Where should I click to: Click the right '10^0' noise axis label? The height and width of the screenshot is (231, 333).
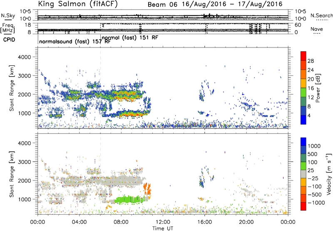click(x=301, y=19)
